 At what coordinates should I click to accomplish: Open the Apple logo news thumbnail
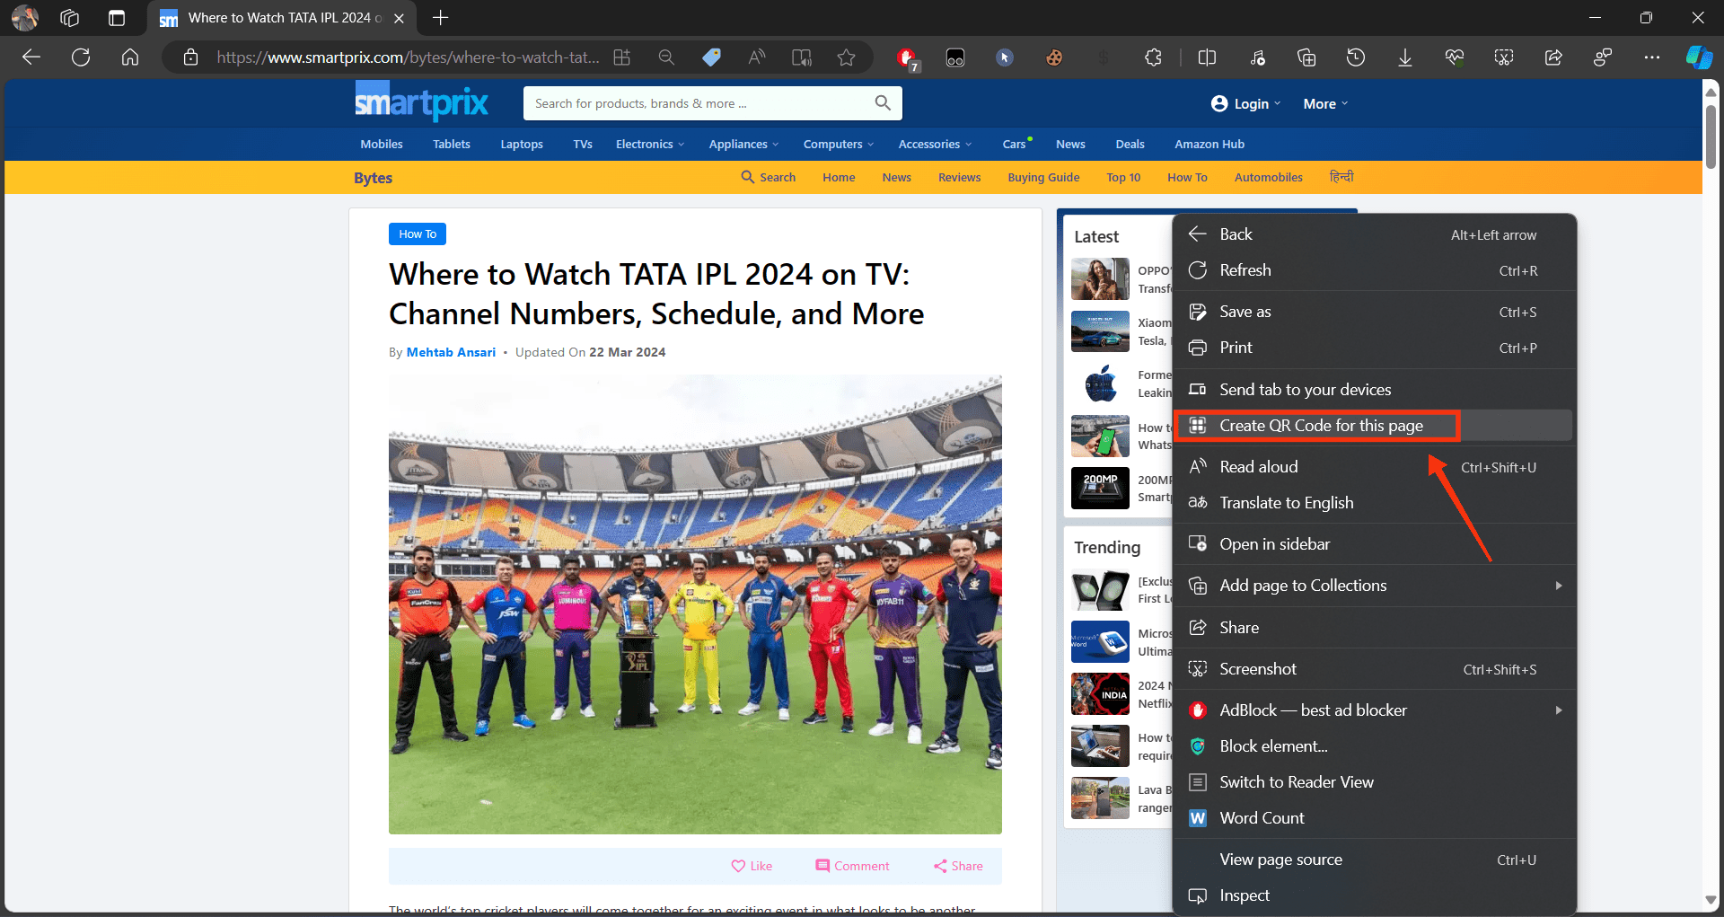point(1100,384)
